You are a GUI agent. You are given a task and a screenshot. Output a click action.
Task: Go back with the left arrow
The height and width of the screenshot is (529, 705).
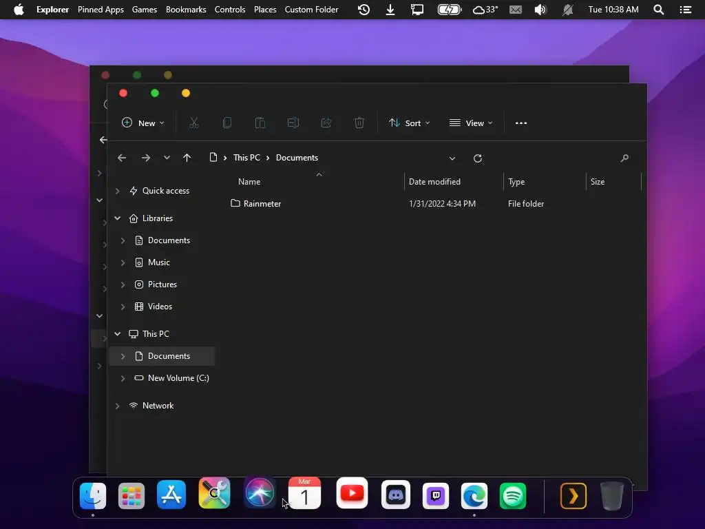pos(122,158)
